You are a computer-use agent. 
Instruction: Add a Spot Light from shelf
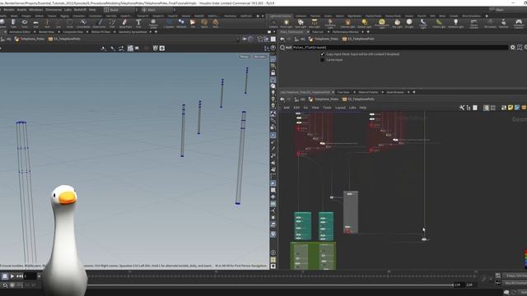(x=301, y=24)
